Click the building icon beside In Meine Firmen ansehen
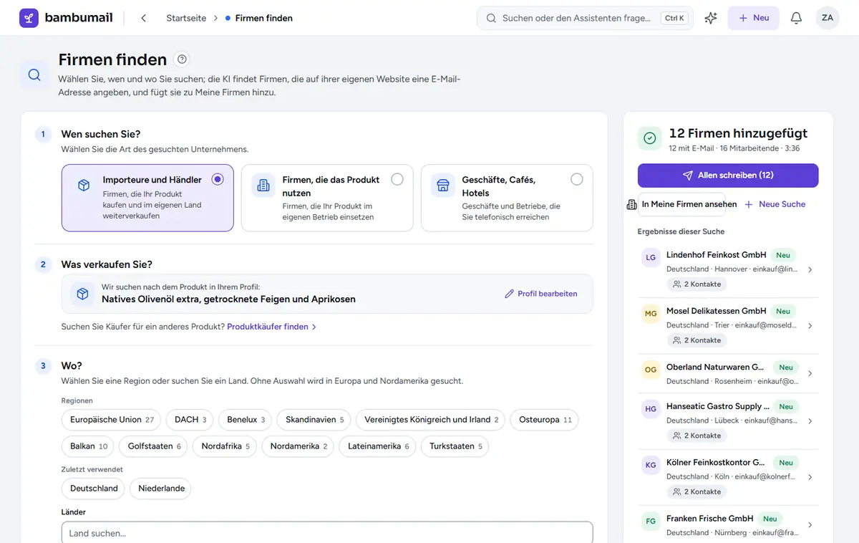Viewport: 859px width, 543px height. click(631, 205)
